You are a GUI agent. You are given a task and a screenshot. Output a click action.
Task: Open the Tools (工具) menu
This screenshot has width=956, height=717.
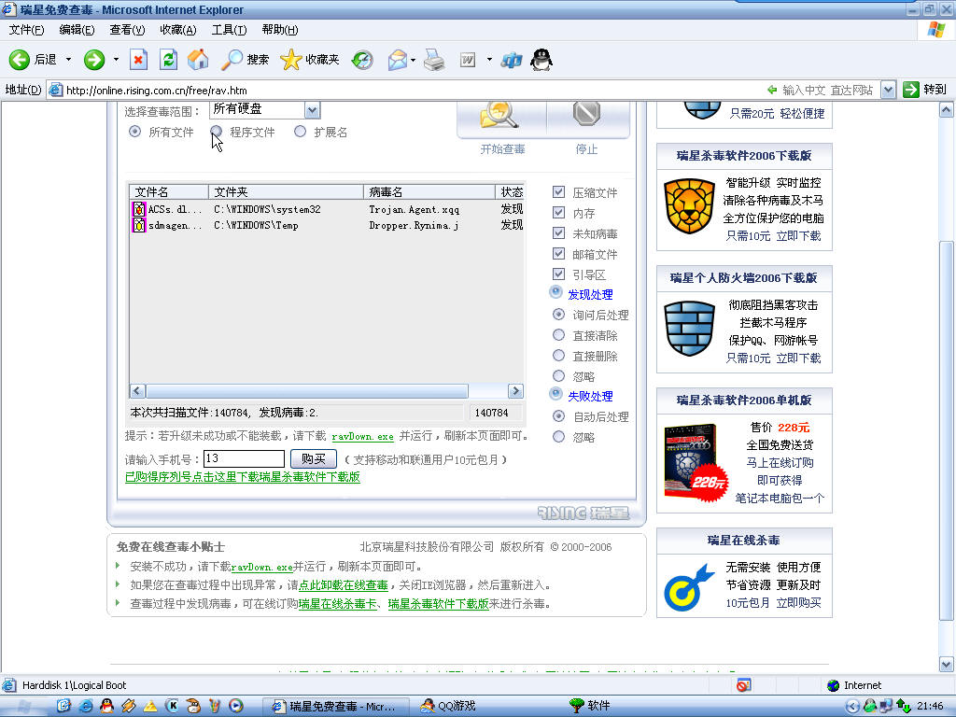[x=229, y=30]
